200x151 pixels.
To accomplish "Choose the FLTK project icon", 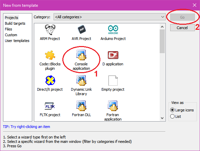I will (50, 106).
